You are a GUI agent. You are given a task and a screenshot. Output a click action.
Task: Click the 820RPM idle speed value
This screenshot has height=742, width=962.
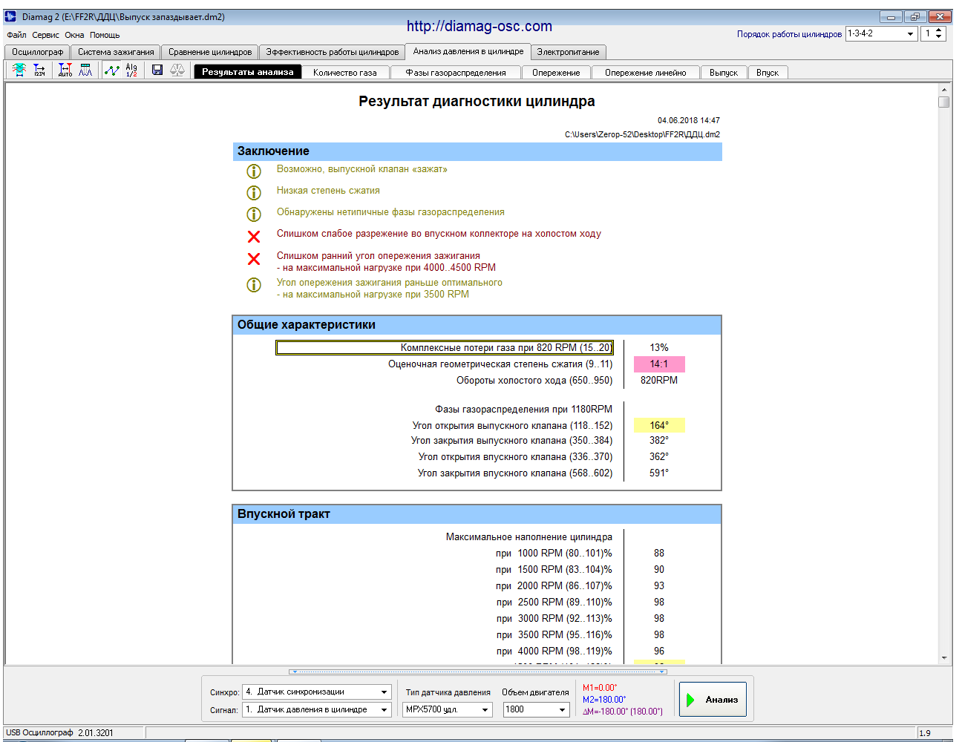(659, 380)
